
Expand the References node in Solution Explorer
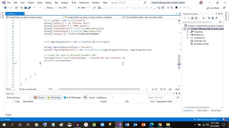[x=187, y=35]
